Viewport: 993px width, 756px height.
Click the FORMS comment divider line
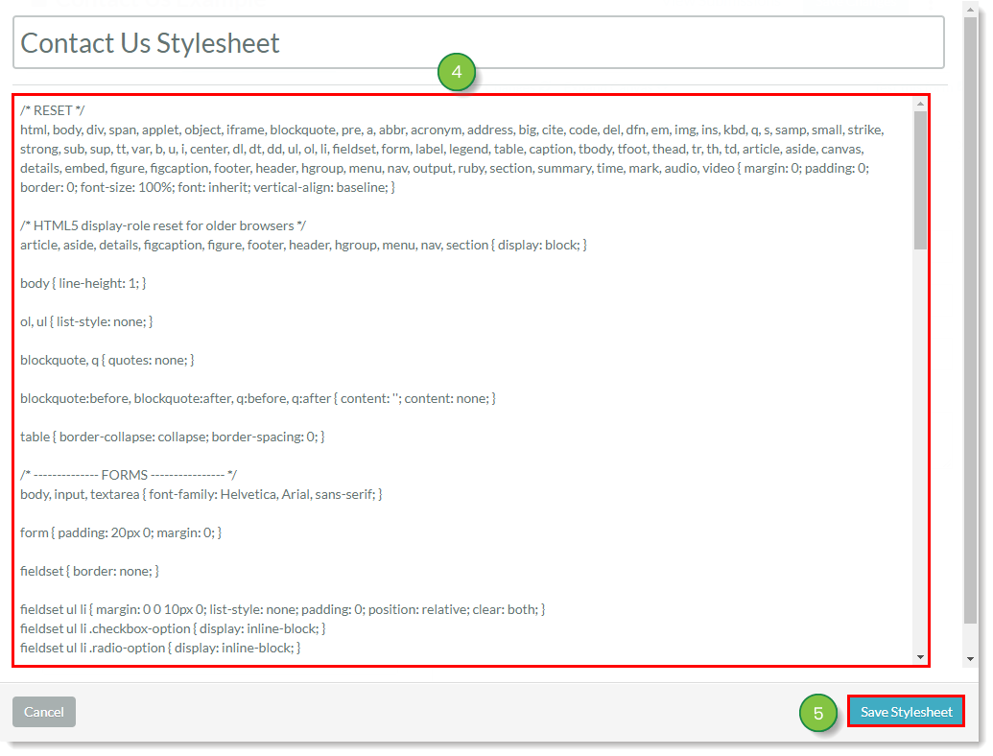(129, 475)
